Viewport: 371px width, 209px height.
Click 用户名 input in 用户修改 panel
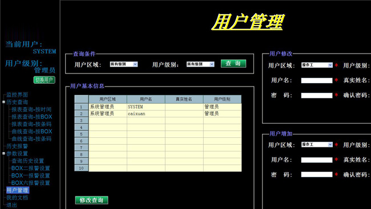(x=317, y=80)
